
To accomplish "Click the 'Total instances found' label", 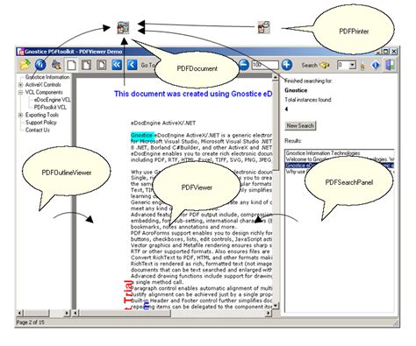I will coord(308,100).
